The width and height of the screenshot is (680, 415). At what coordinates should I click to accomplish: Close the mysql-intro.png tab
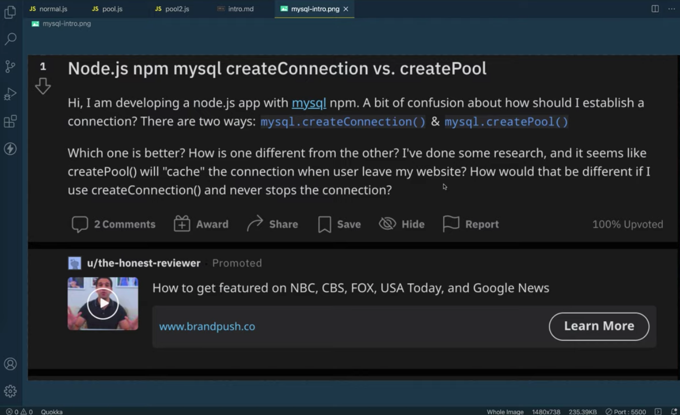click(x=346, y=9)
